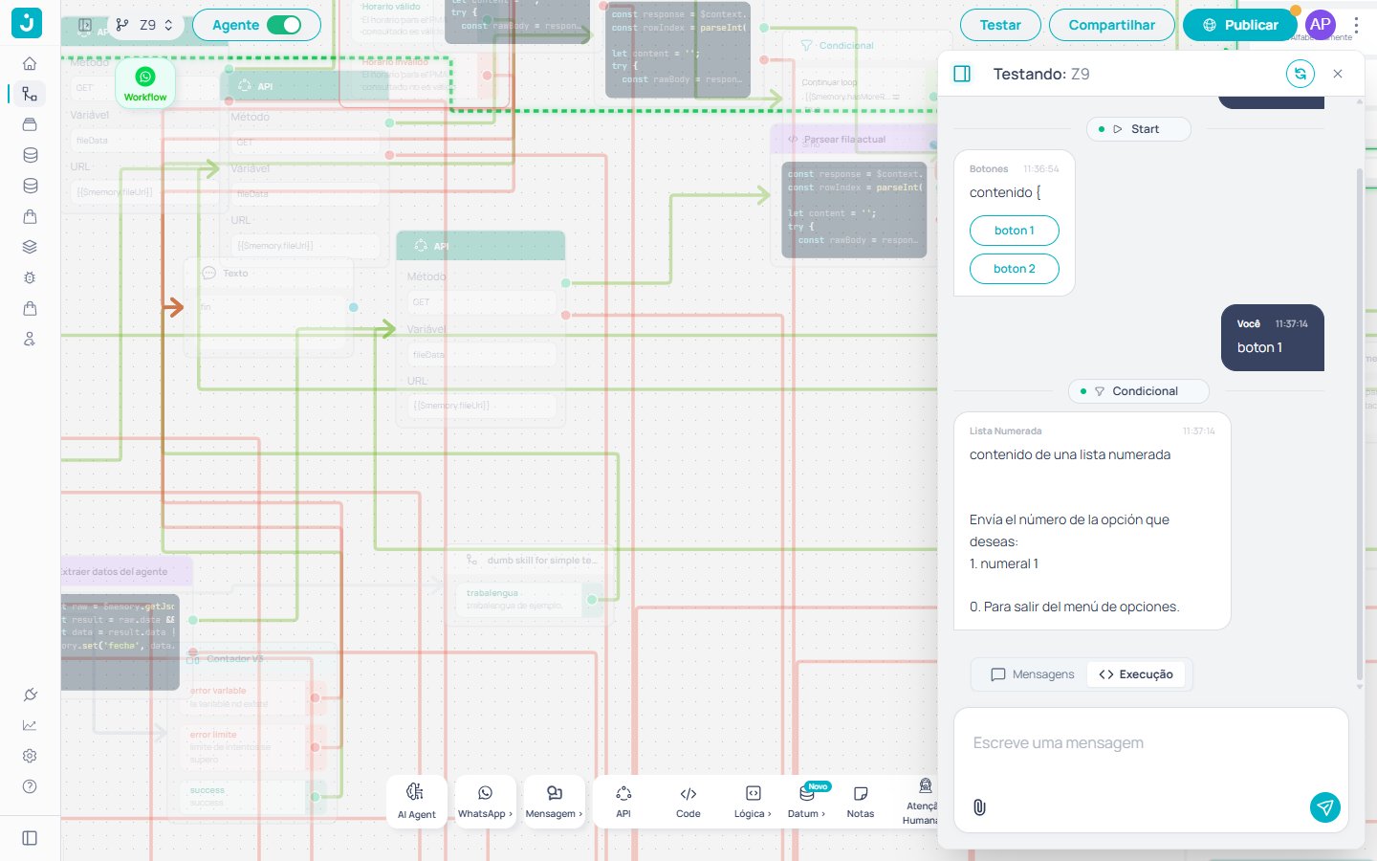Open the user profile icon in sidebar
1377x861 pixels.
point(30,339)
